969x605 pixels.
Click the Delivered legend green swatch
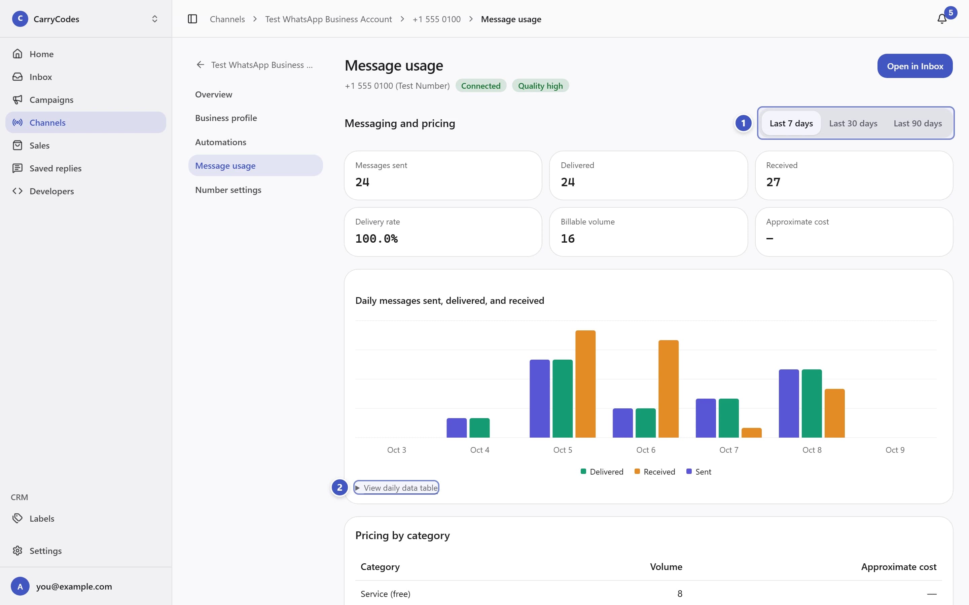coord(583,471)
